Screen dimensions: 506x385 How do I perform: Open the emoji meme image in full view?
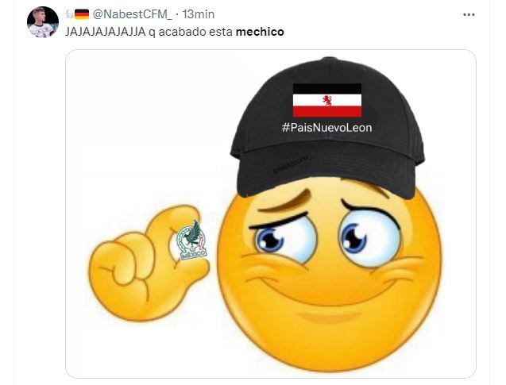[x=270, y=214]
